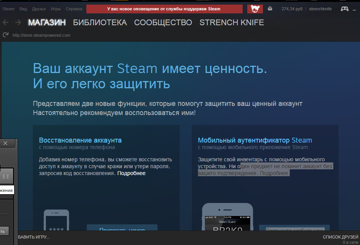Switch to the СООБЩЕСТВО tab
Viewport: 360px width, 245px height.
pyautogui.click(x=163, y=23)
